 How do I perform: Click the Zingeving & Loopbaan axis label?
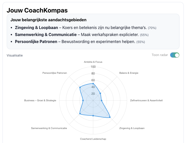pos(132,128)
